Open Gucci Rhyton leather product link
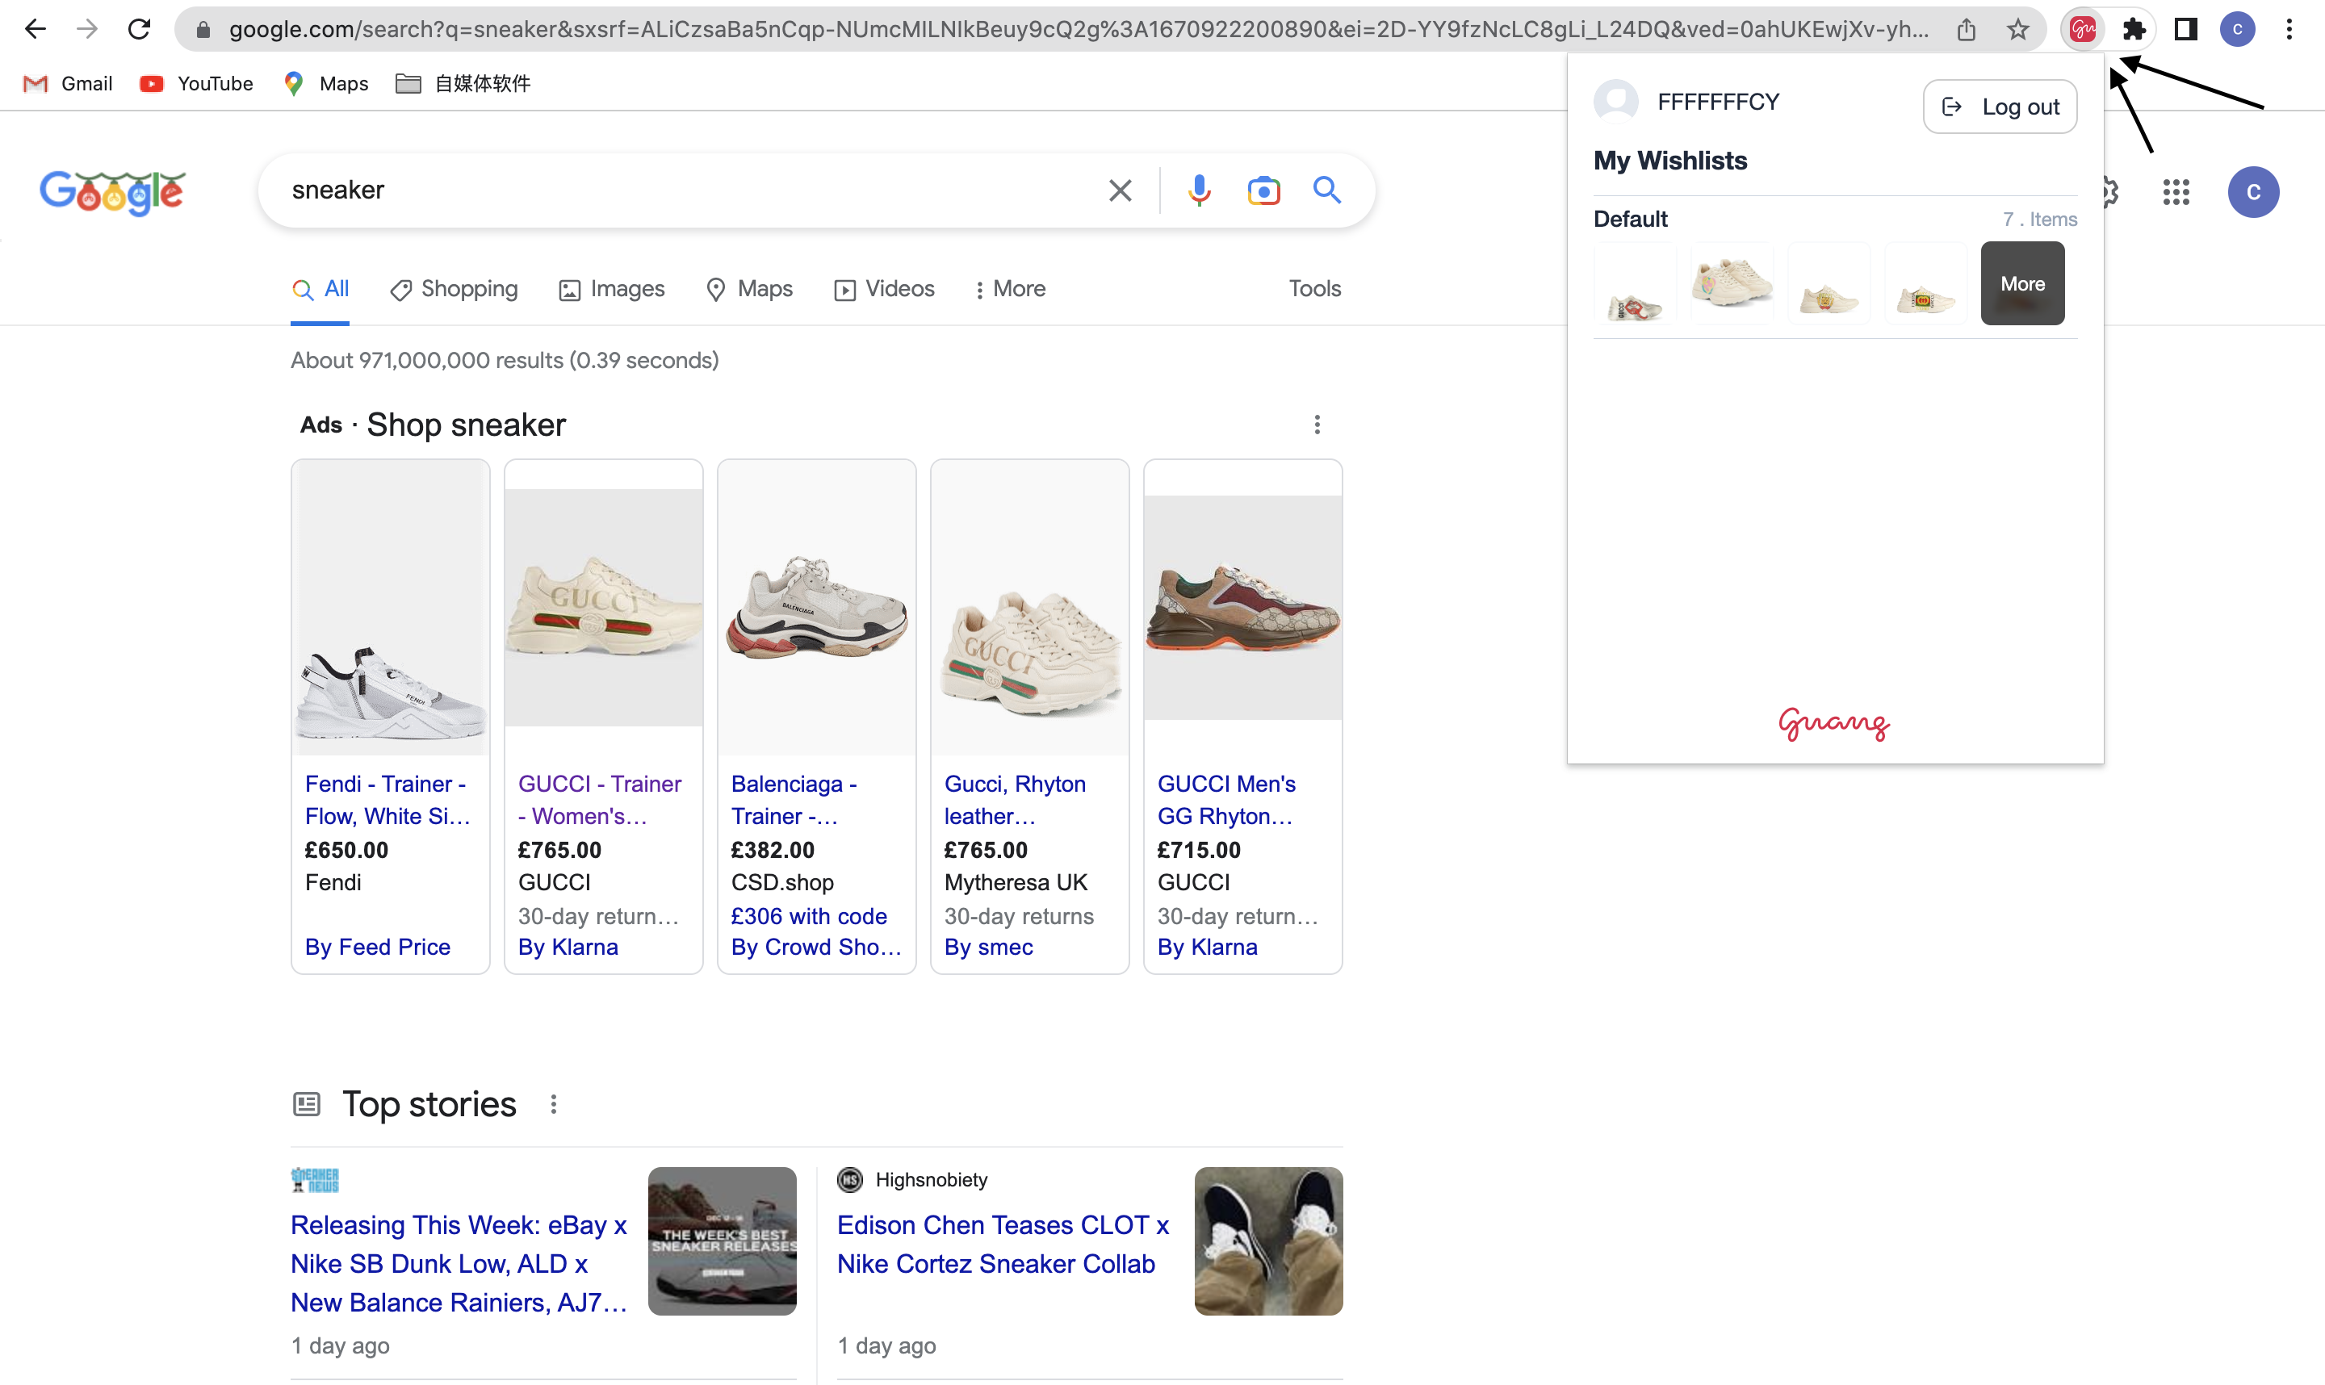2325x1385 pixels. tap(1015, 800)
